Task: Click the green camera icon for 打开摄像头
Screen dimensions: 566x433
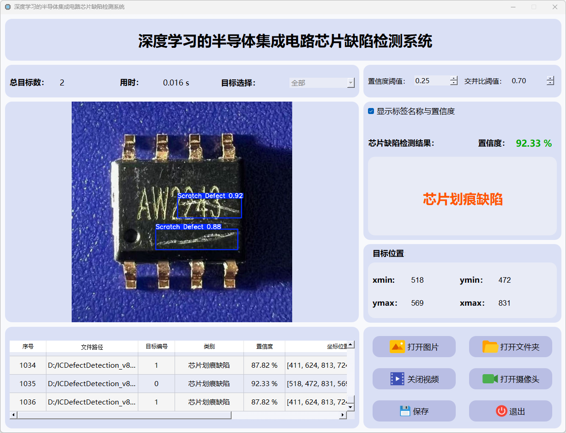Action: (490, 379)
